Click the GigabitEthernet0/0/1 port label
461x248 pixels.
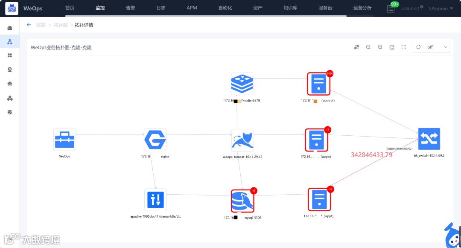pyautogui.click(x=399, y=149)
